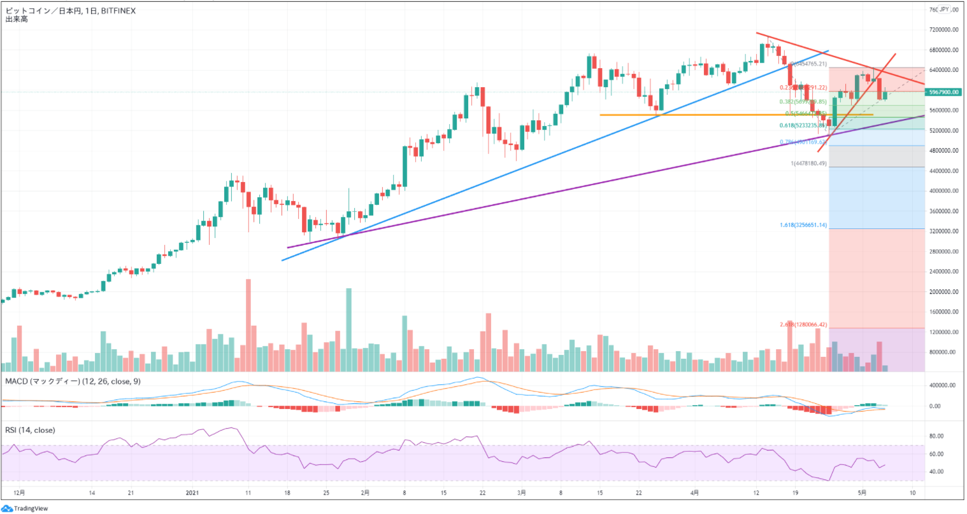Image resolution: width=967 pixels, height=514 pixels.
Task: Select the orange horizontal support line
Action: click(x=701, y=115)
